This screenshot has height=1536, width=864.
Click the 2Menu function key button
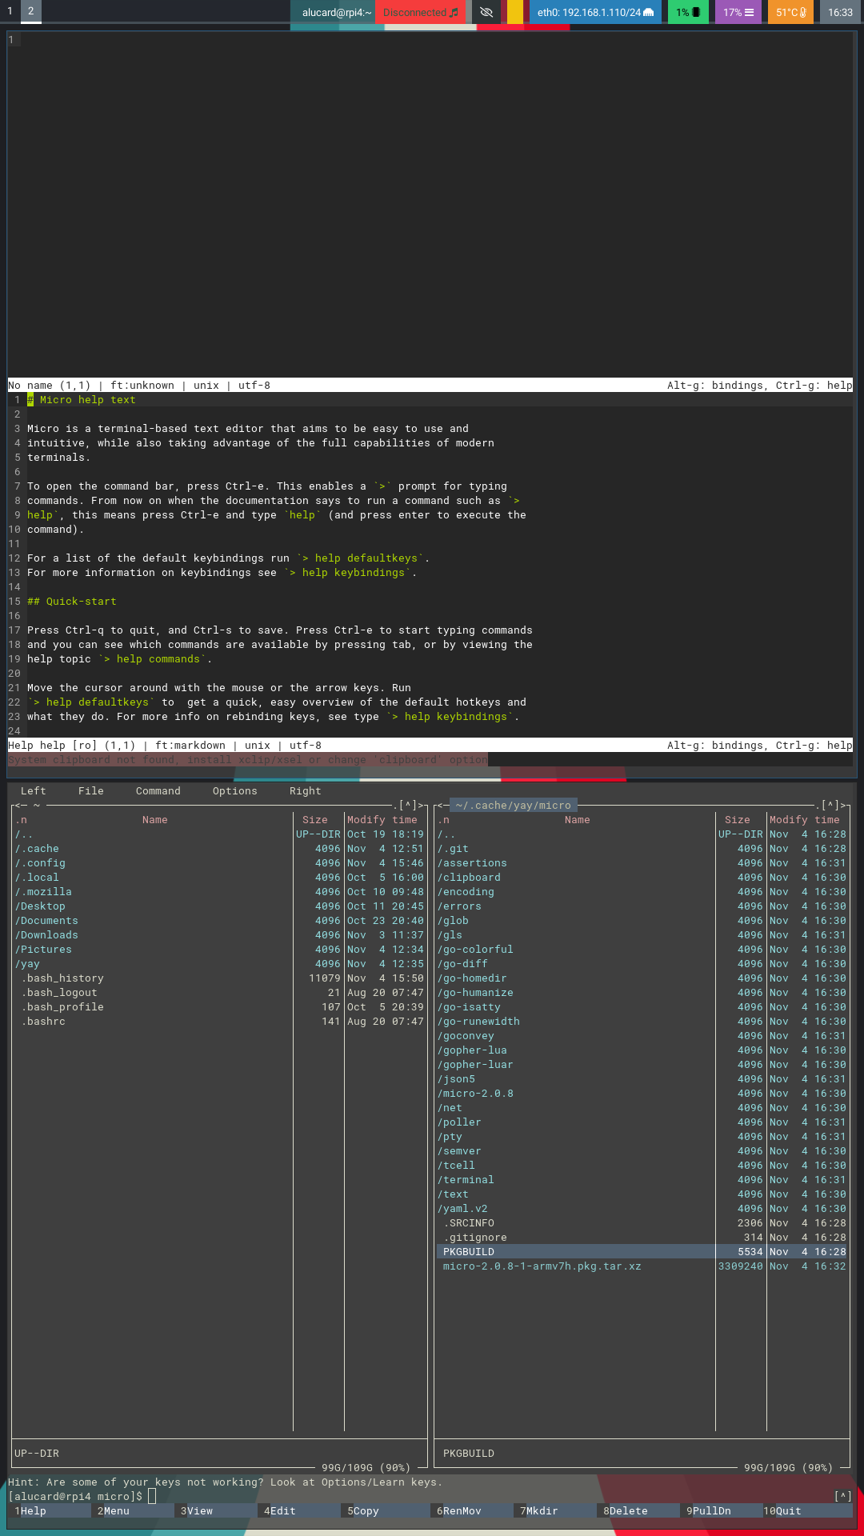click(x=133, y=1510)
